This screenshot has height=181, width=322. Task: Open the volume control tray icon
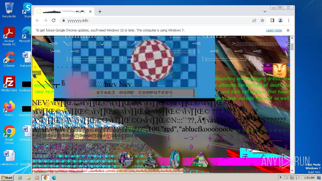pos(286,178)
